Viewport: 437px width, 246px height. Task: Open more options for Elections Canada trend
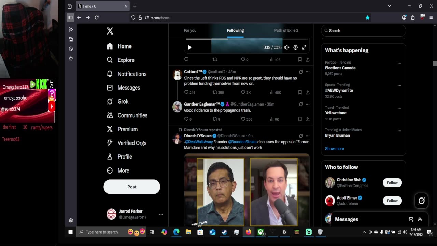click(x=399, y=63)
